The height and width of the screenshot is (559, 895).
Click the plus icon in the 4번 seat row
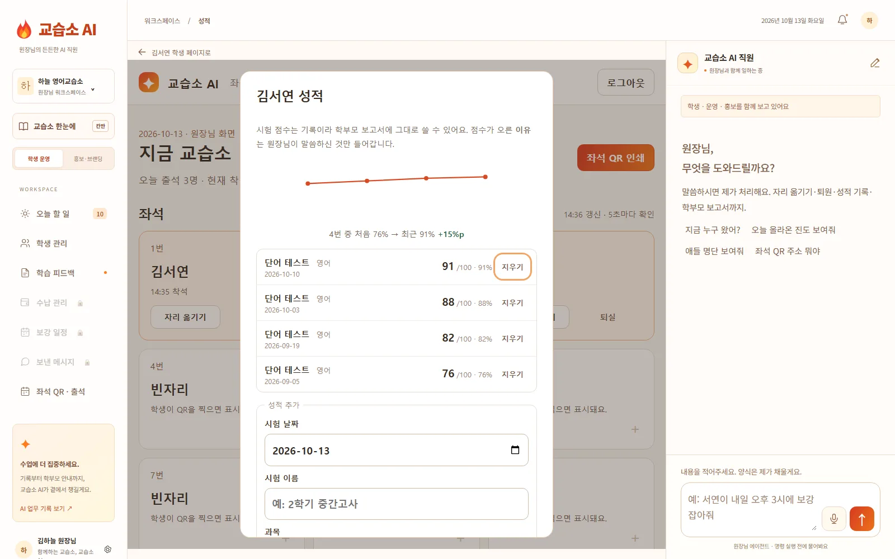coord(635,429)
